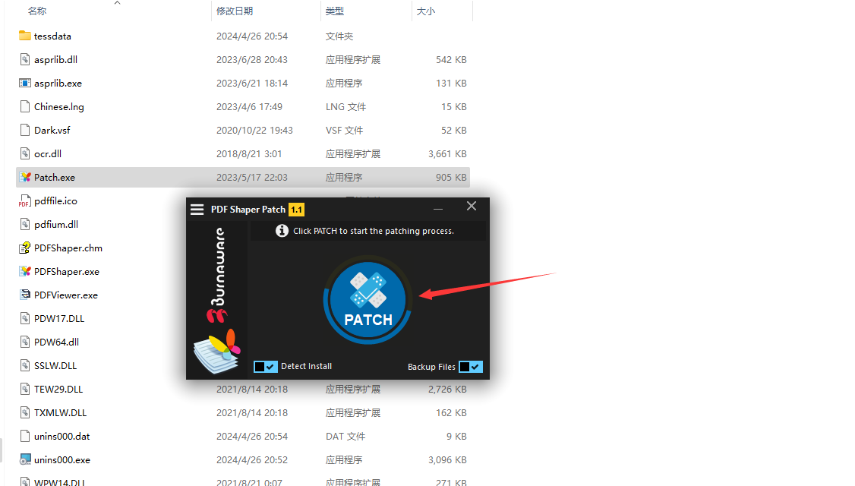Select the pdffile.ico PDF icon
Viewport: 855px width, 486px height.
[24, 200]
